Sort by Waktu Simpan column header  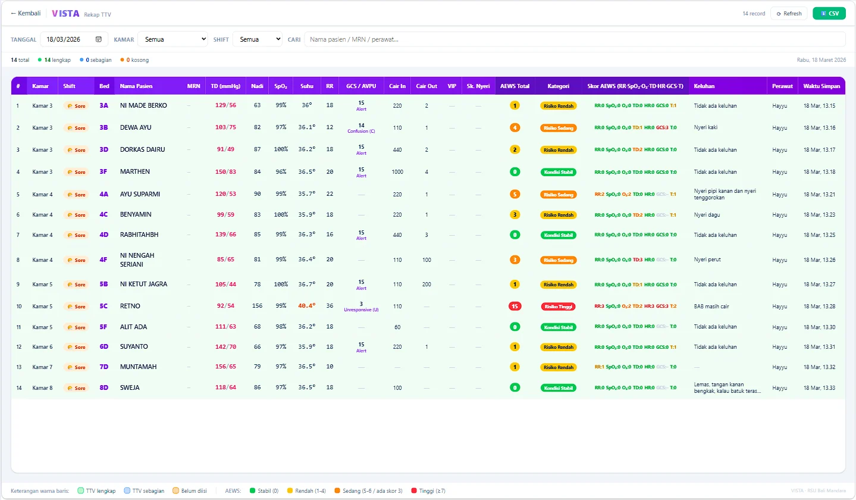821,86
